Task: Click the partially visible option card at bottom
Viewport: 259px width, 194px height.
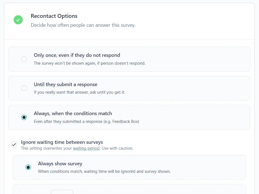Action: point(129,189)
